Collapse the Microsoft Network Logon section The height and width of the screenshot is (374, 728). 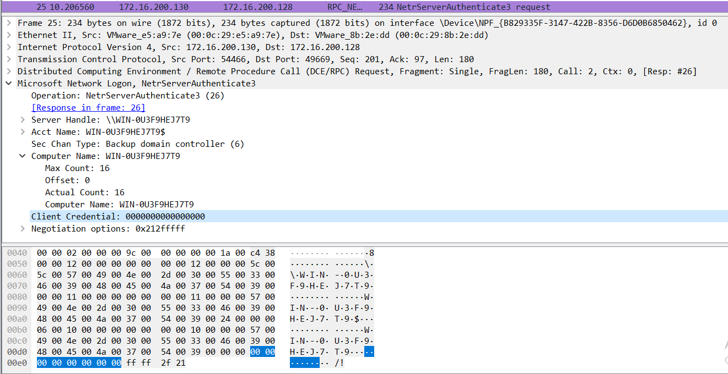(9, 84)
